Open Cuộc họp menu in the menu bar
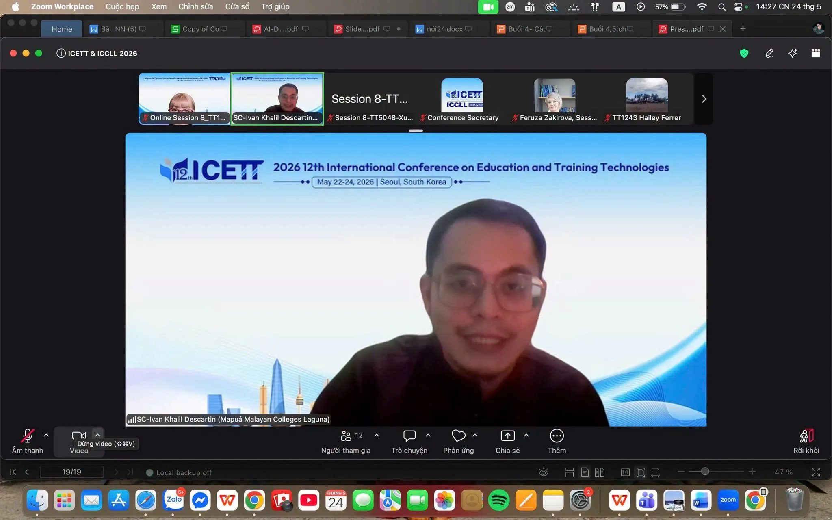Viewport: 832px width, 520px height. pyautogui.click(x=122, y=6)
